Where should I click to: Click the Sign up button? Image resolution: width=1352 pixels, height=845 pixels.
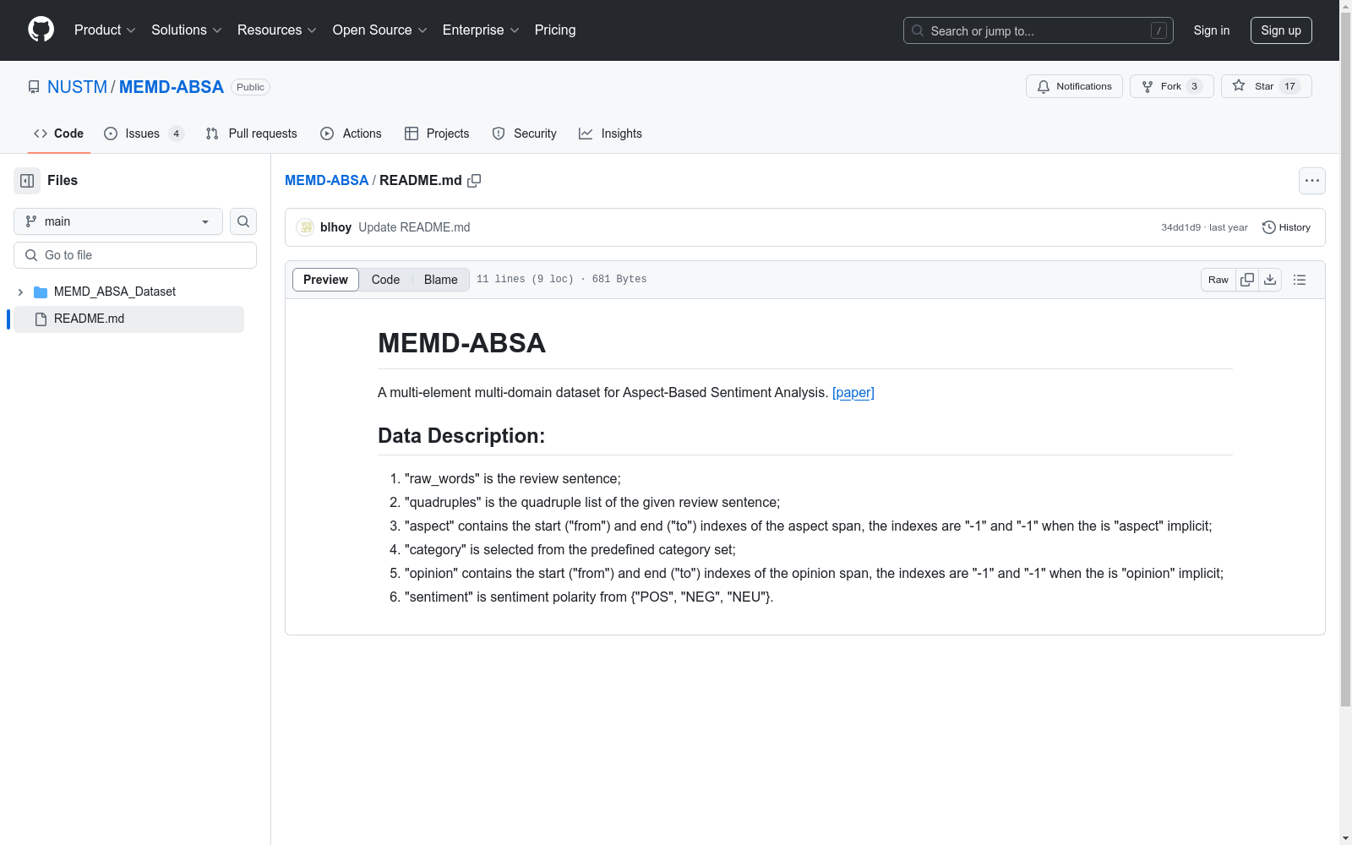click(1281, 30)
